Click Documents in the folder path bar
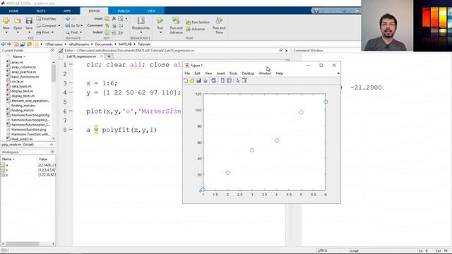This screenshot has height=254, width=452. 104,44
